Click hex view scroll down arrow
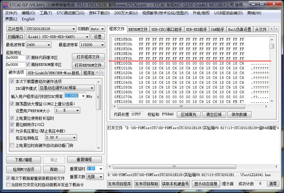 pyautogui.click(x=272, y=101)
